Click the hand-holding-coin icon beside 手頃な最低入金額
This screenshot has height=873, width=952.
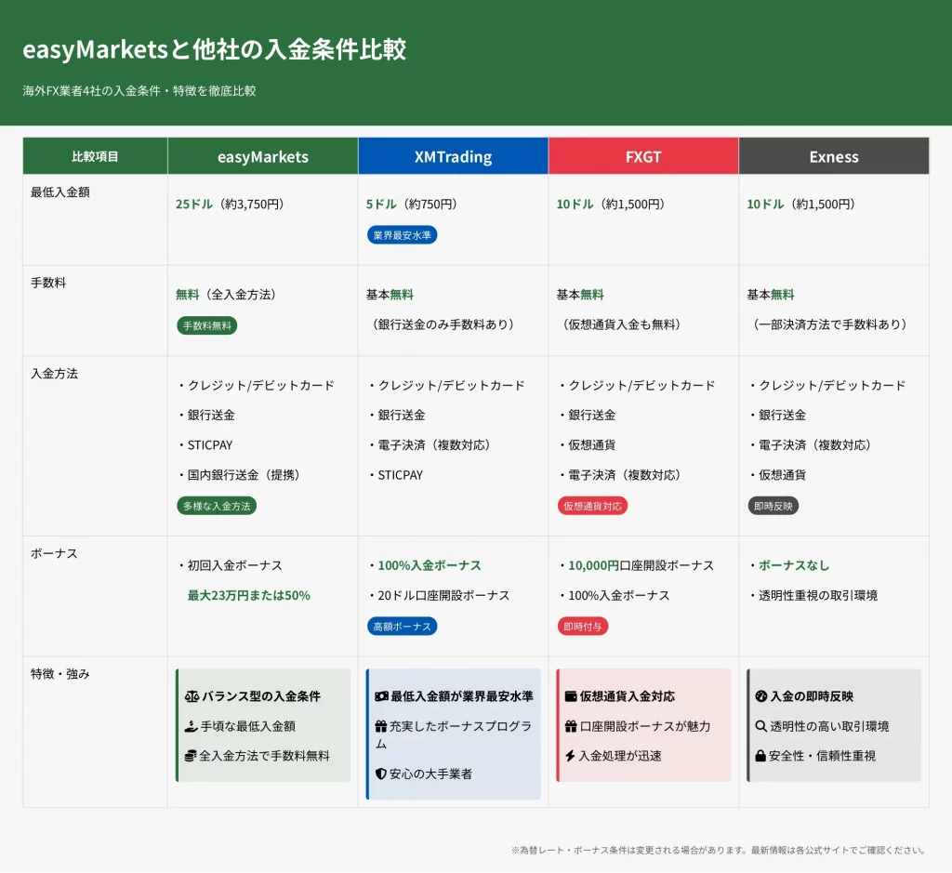pos(192,726)
